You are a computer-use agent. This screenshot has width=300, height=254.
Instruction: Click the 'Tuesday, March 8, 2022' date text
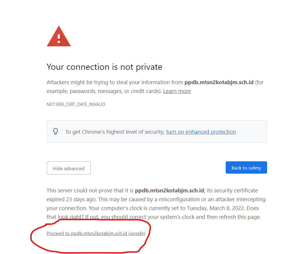click(216, 208)
